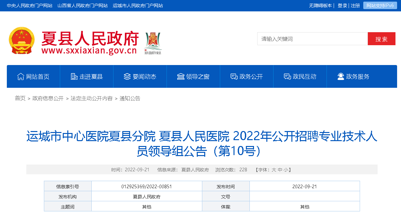401x212 pixels.
Task: Open the 政民互动 menu item
Action: [x=300, y=76]
